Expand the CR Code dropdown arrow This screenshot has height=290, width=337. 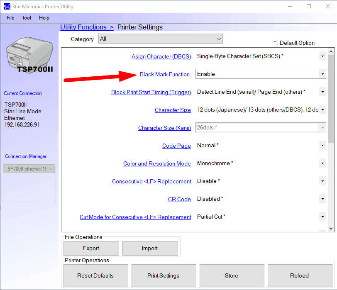(x=322, y=199)
